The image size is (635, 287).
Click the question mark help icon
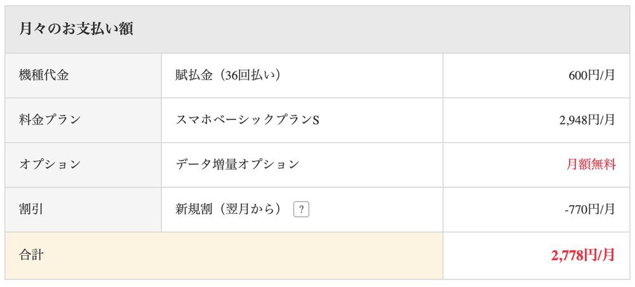(x=301, y=210)
